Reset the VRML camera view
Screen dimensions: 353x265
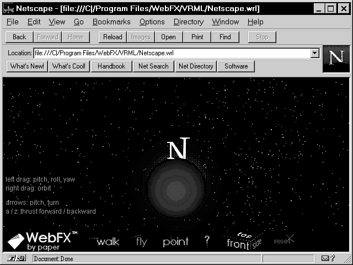pyautogui.click(x=282, y=241)
